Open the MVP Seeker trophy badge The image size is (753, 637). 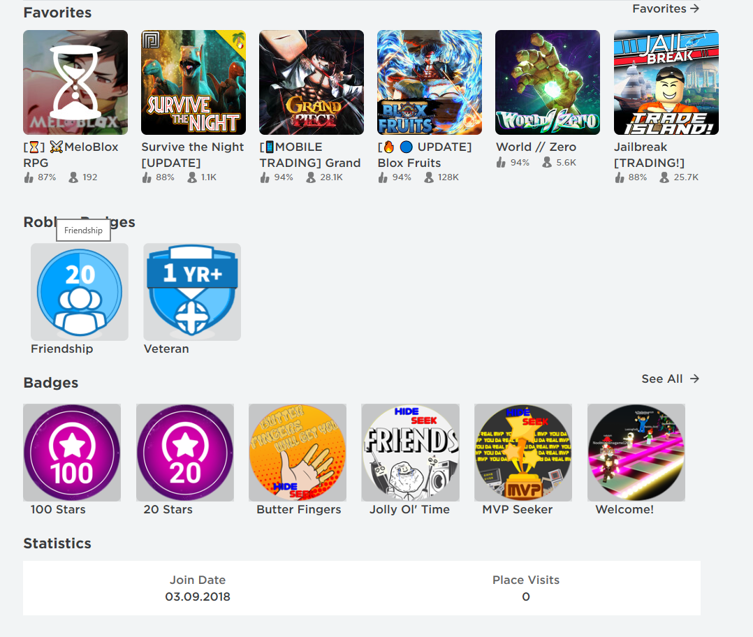click(x=523, y=453)
